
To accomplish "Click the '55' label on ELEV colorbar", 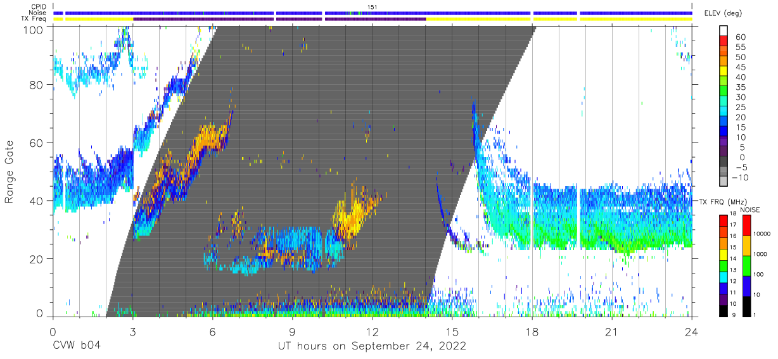I will coord(740,47).
